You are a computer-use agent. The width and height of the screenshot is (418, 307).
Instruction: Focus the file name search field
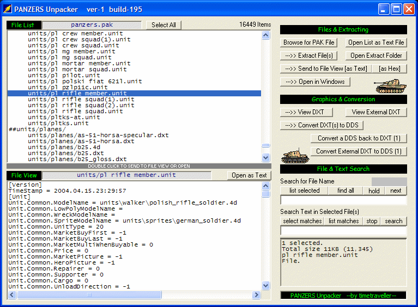pyautogui.click(x=343, y=200)
